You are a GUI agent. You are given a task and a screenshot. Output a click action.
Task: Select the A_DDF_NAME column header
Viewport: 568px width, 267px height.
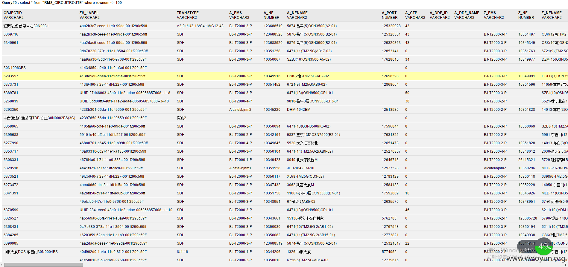(x=467, y=13)
